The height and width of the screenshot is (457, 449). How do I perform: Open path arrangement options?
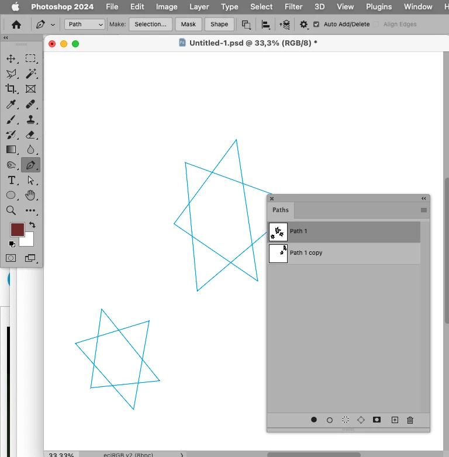[x=285, y=25]
